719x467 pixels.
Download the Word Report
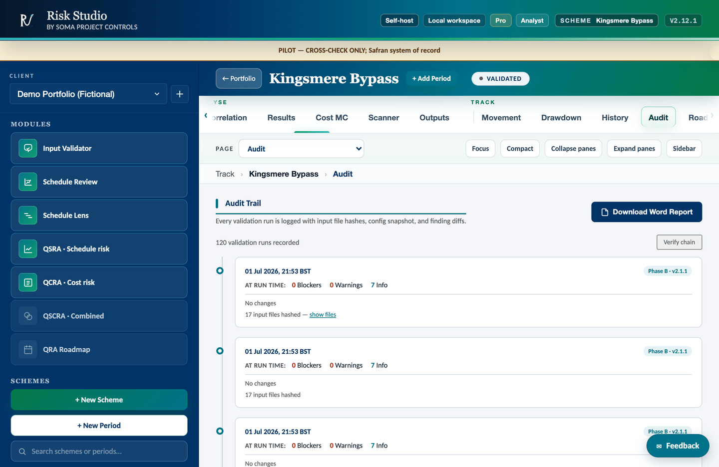point(647,212)
